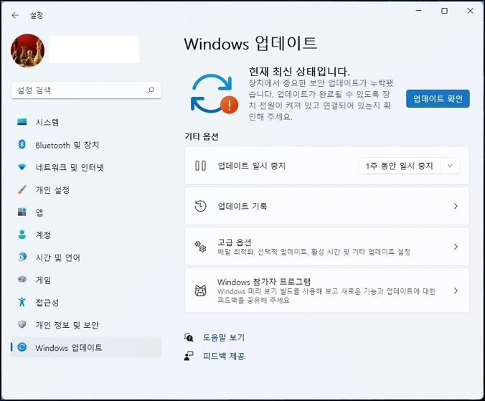Click the gears icon for 고급 옵션
This screenshot has width=485, height=401.
click(x=200, y=247)
